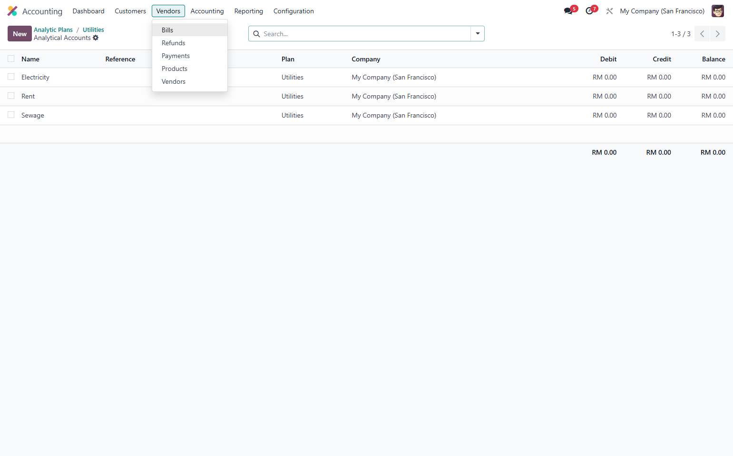Sort by the Credit column header
This screenshot has width=733, height=456.
[662, 59]
